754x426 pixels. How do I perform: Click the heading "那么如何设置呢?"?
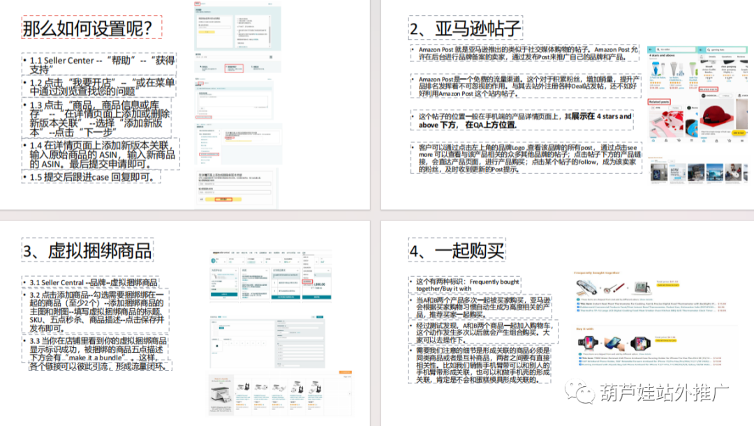[x=92, y=28]
